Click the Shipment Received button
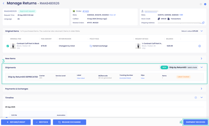209x126 pixels. [x=195, y=122]
